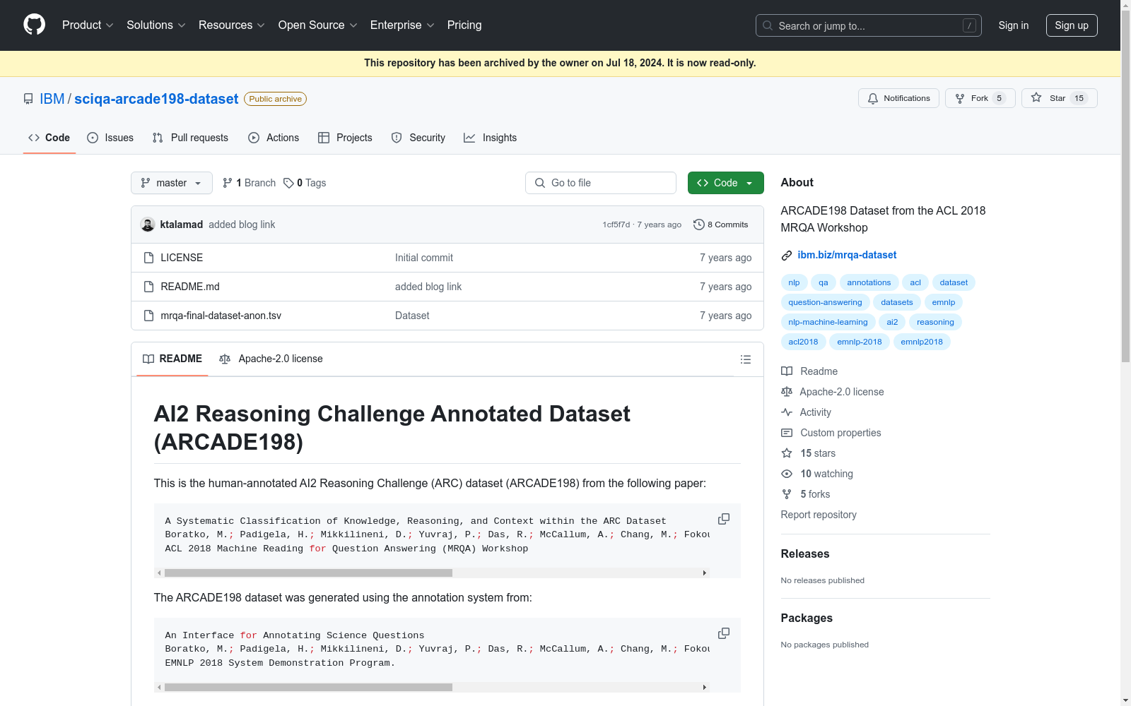The width and height of the screenshot is (1131, 706).
Task: Switch to the Security tab
Action: 418,138
